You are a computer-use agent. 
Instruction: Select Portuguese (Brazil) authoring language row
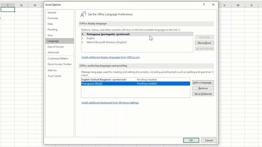pos(136,83)
